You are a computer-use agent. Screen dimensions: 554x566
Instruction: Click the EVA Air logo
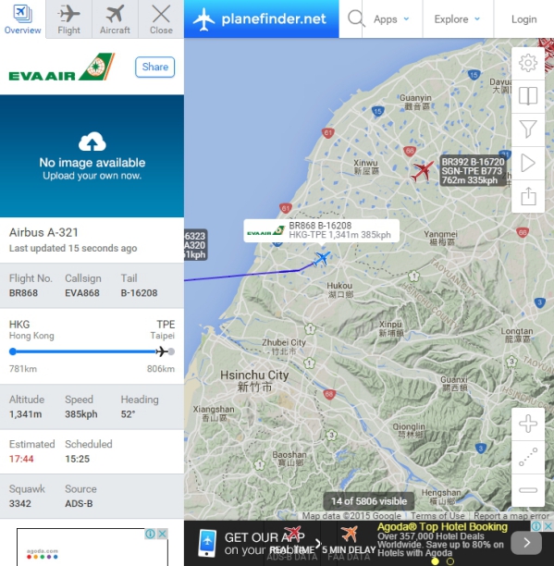(62, 68)
